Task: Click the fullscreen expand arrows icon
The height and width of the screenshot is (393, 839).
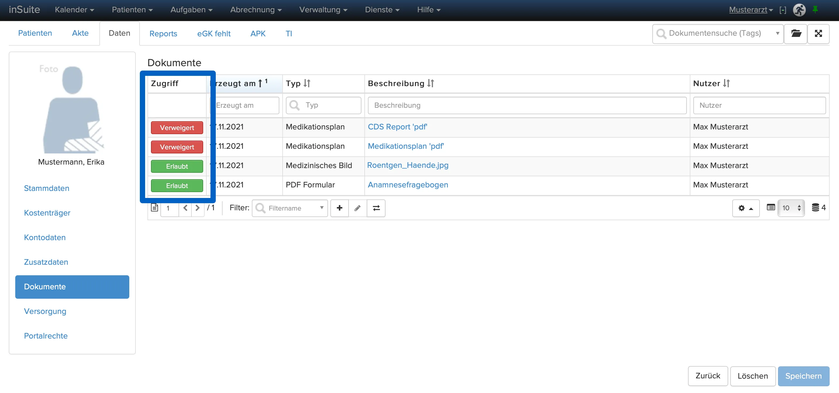Action: 818,33
